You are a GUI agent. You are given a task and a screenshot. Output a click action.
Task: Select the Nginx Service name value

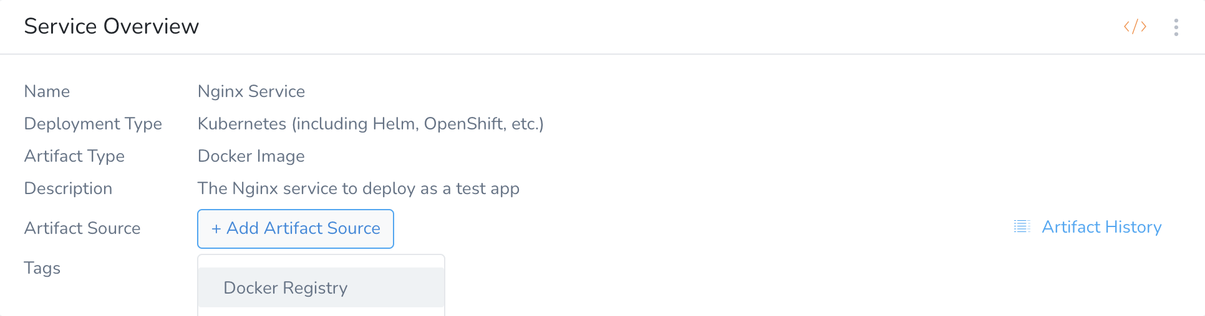coord(251,91)
